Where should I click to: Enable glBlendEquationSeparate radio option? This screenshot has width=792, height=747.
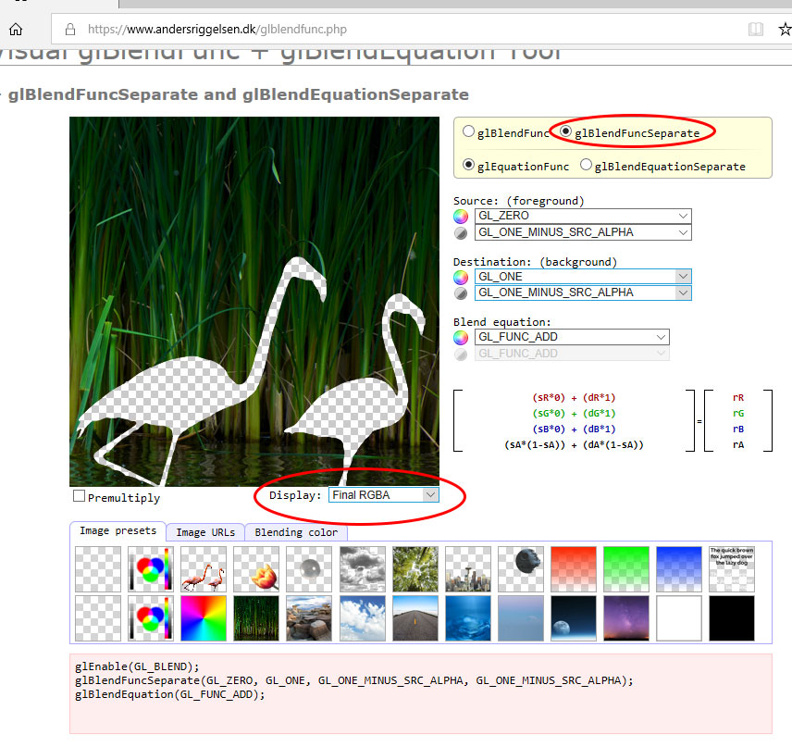[x=586, y=166]
